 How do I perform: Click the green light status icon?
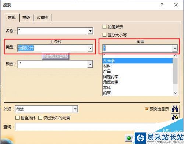coord(129,138)
